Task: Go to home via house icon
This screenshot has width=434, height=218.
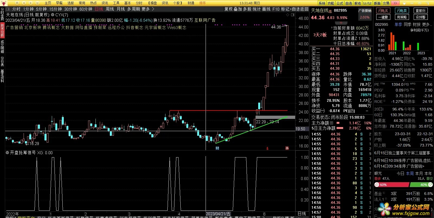Action: click(17, 3)
